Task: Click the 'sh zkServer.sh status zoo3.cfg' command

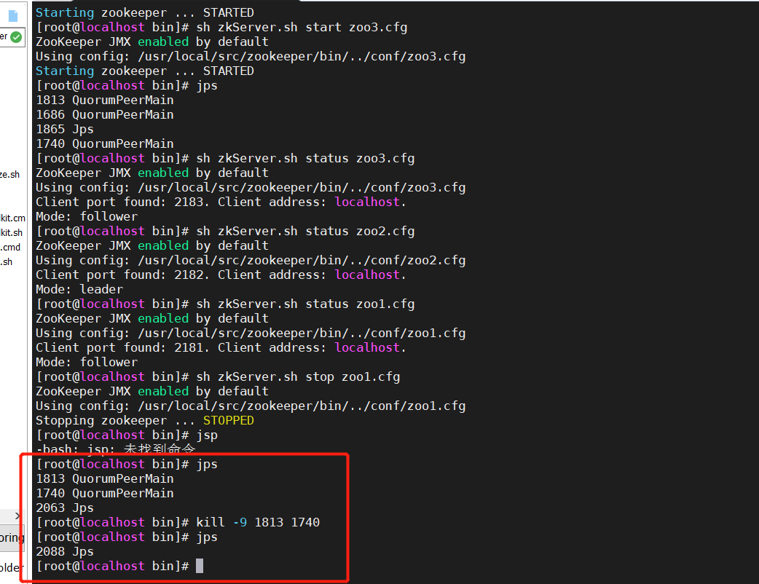Action: [305, 158]
